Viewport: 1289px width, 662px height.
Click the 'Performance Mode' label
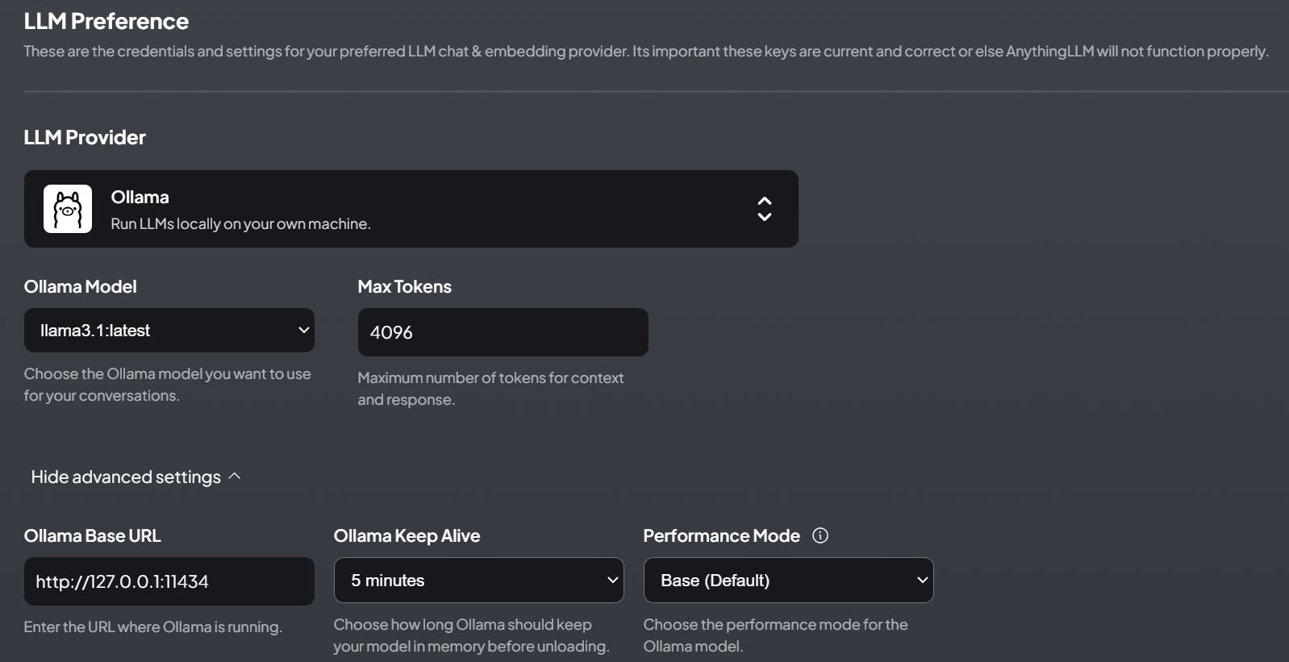(x=721, y=535)
